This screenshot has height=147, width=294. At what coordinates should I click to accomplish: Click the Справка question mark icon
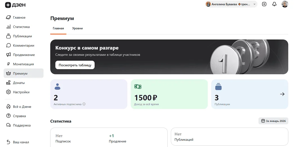tap(8, 116)
